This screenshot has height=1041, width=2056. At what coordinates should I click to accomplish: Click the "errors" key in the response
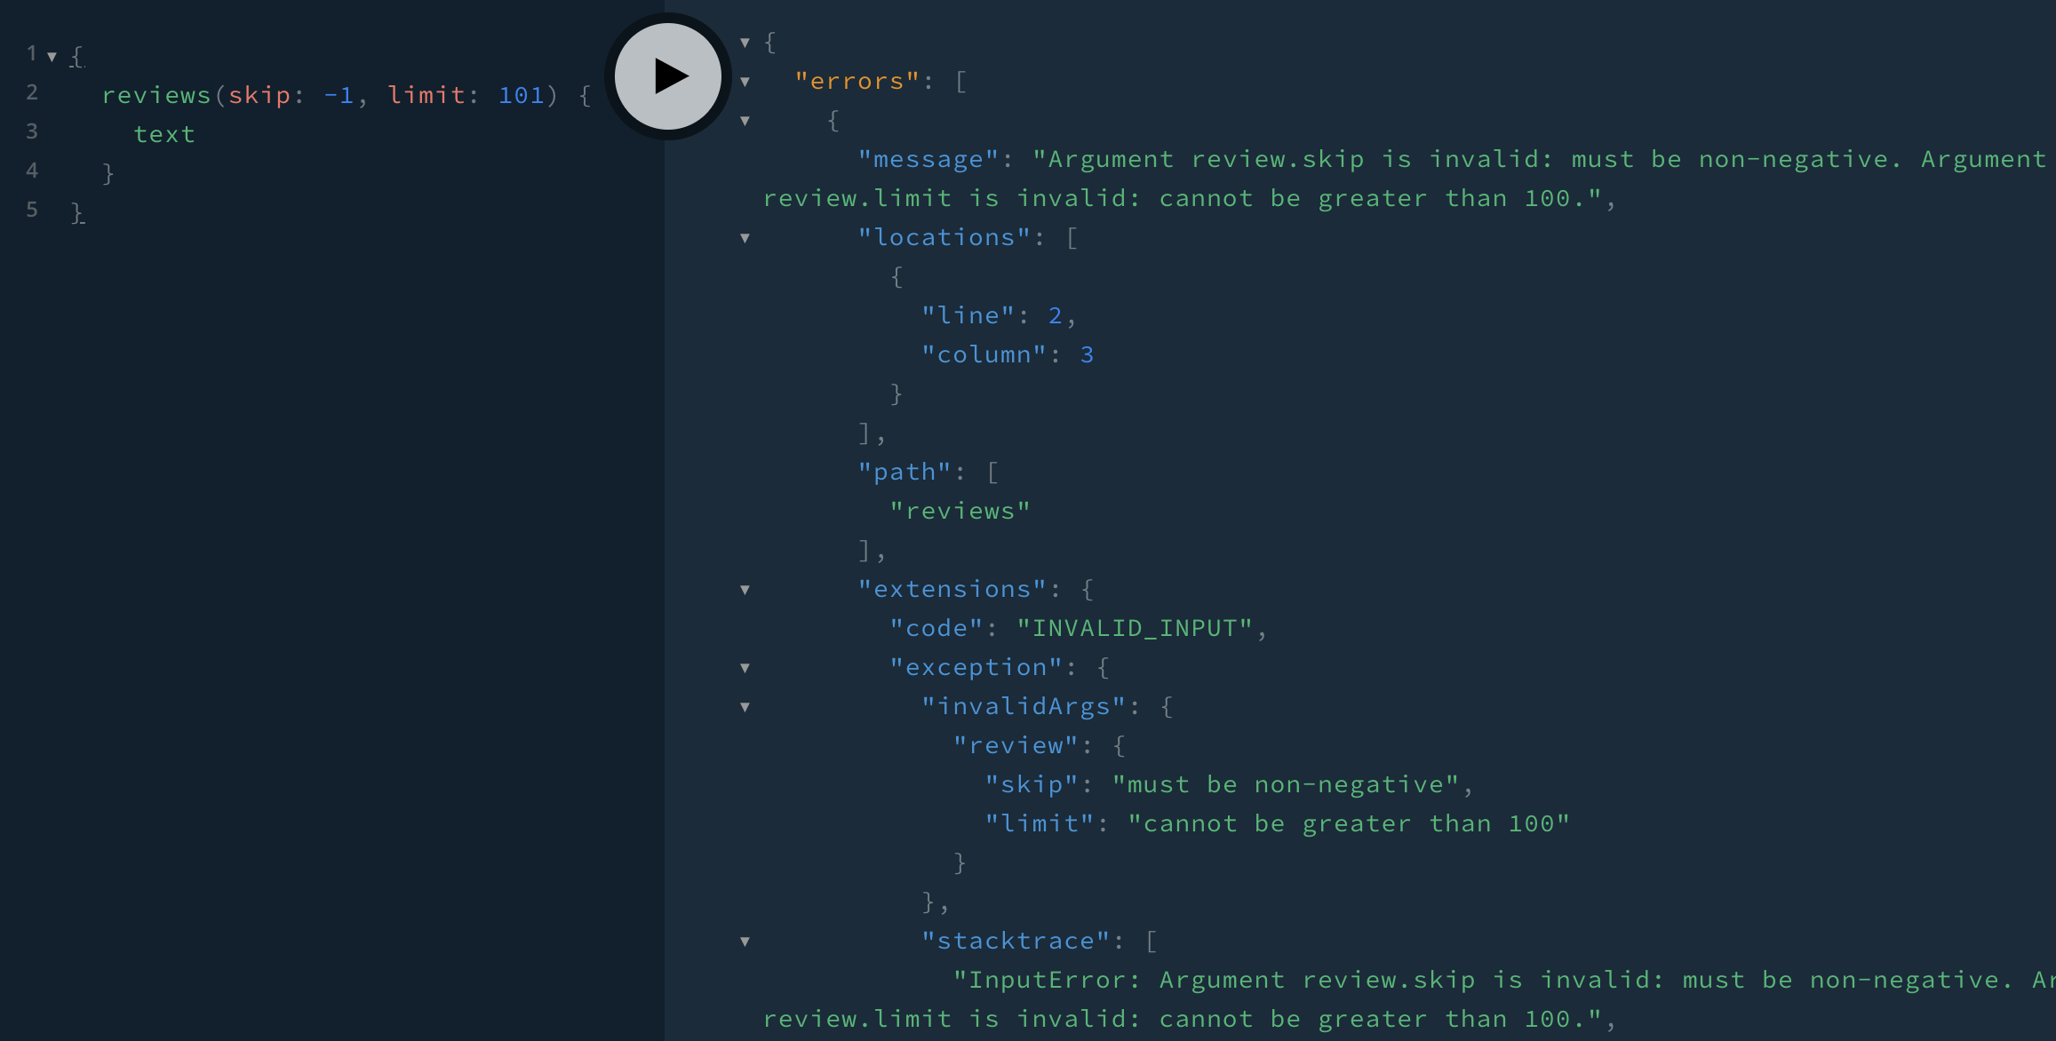coord(857,82)
